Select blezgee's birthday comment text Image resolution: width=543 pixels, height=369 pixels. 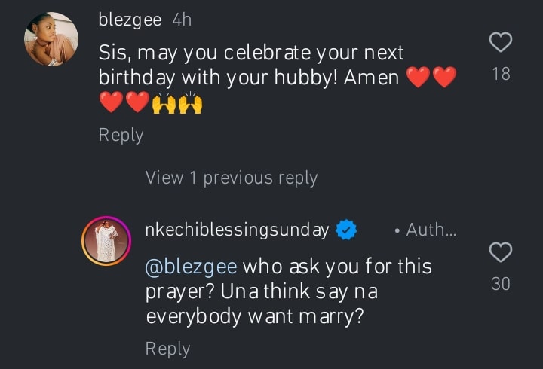point(250,66)
